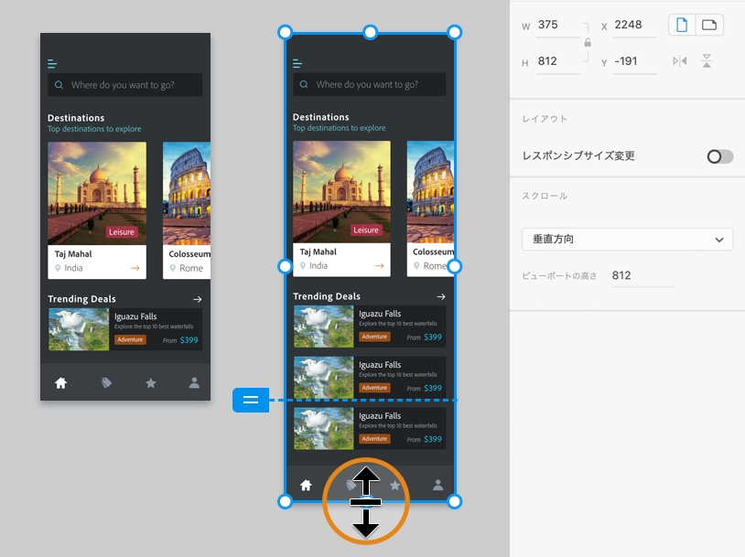Click the profile person icon in the navbar
745x557 pixels.
[x=438, y=486]
